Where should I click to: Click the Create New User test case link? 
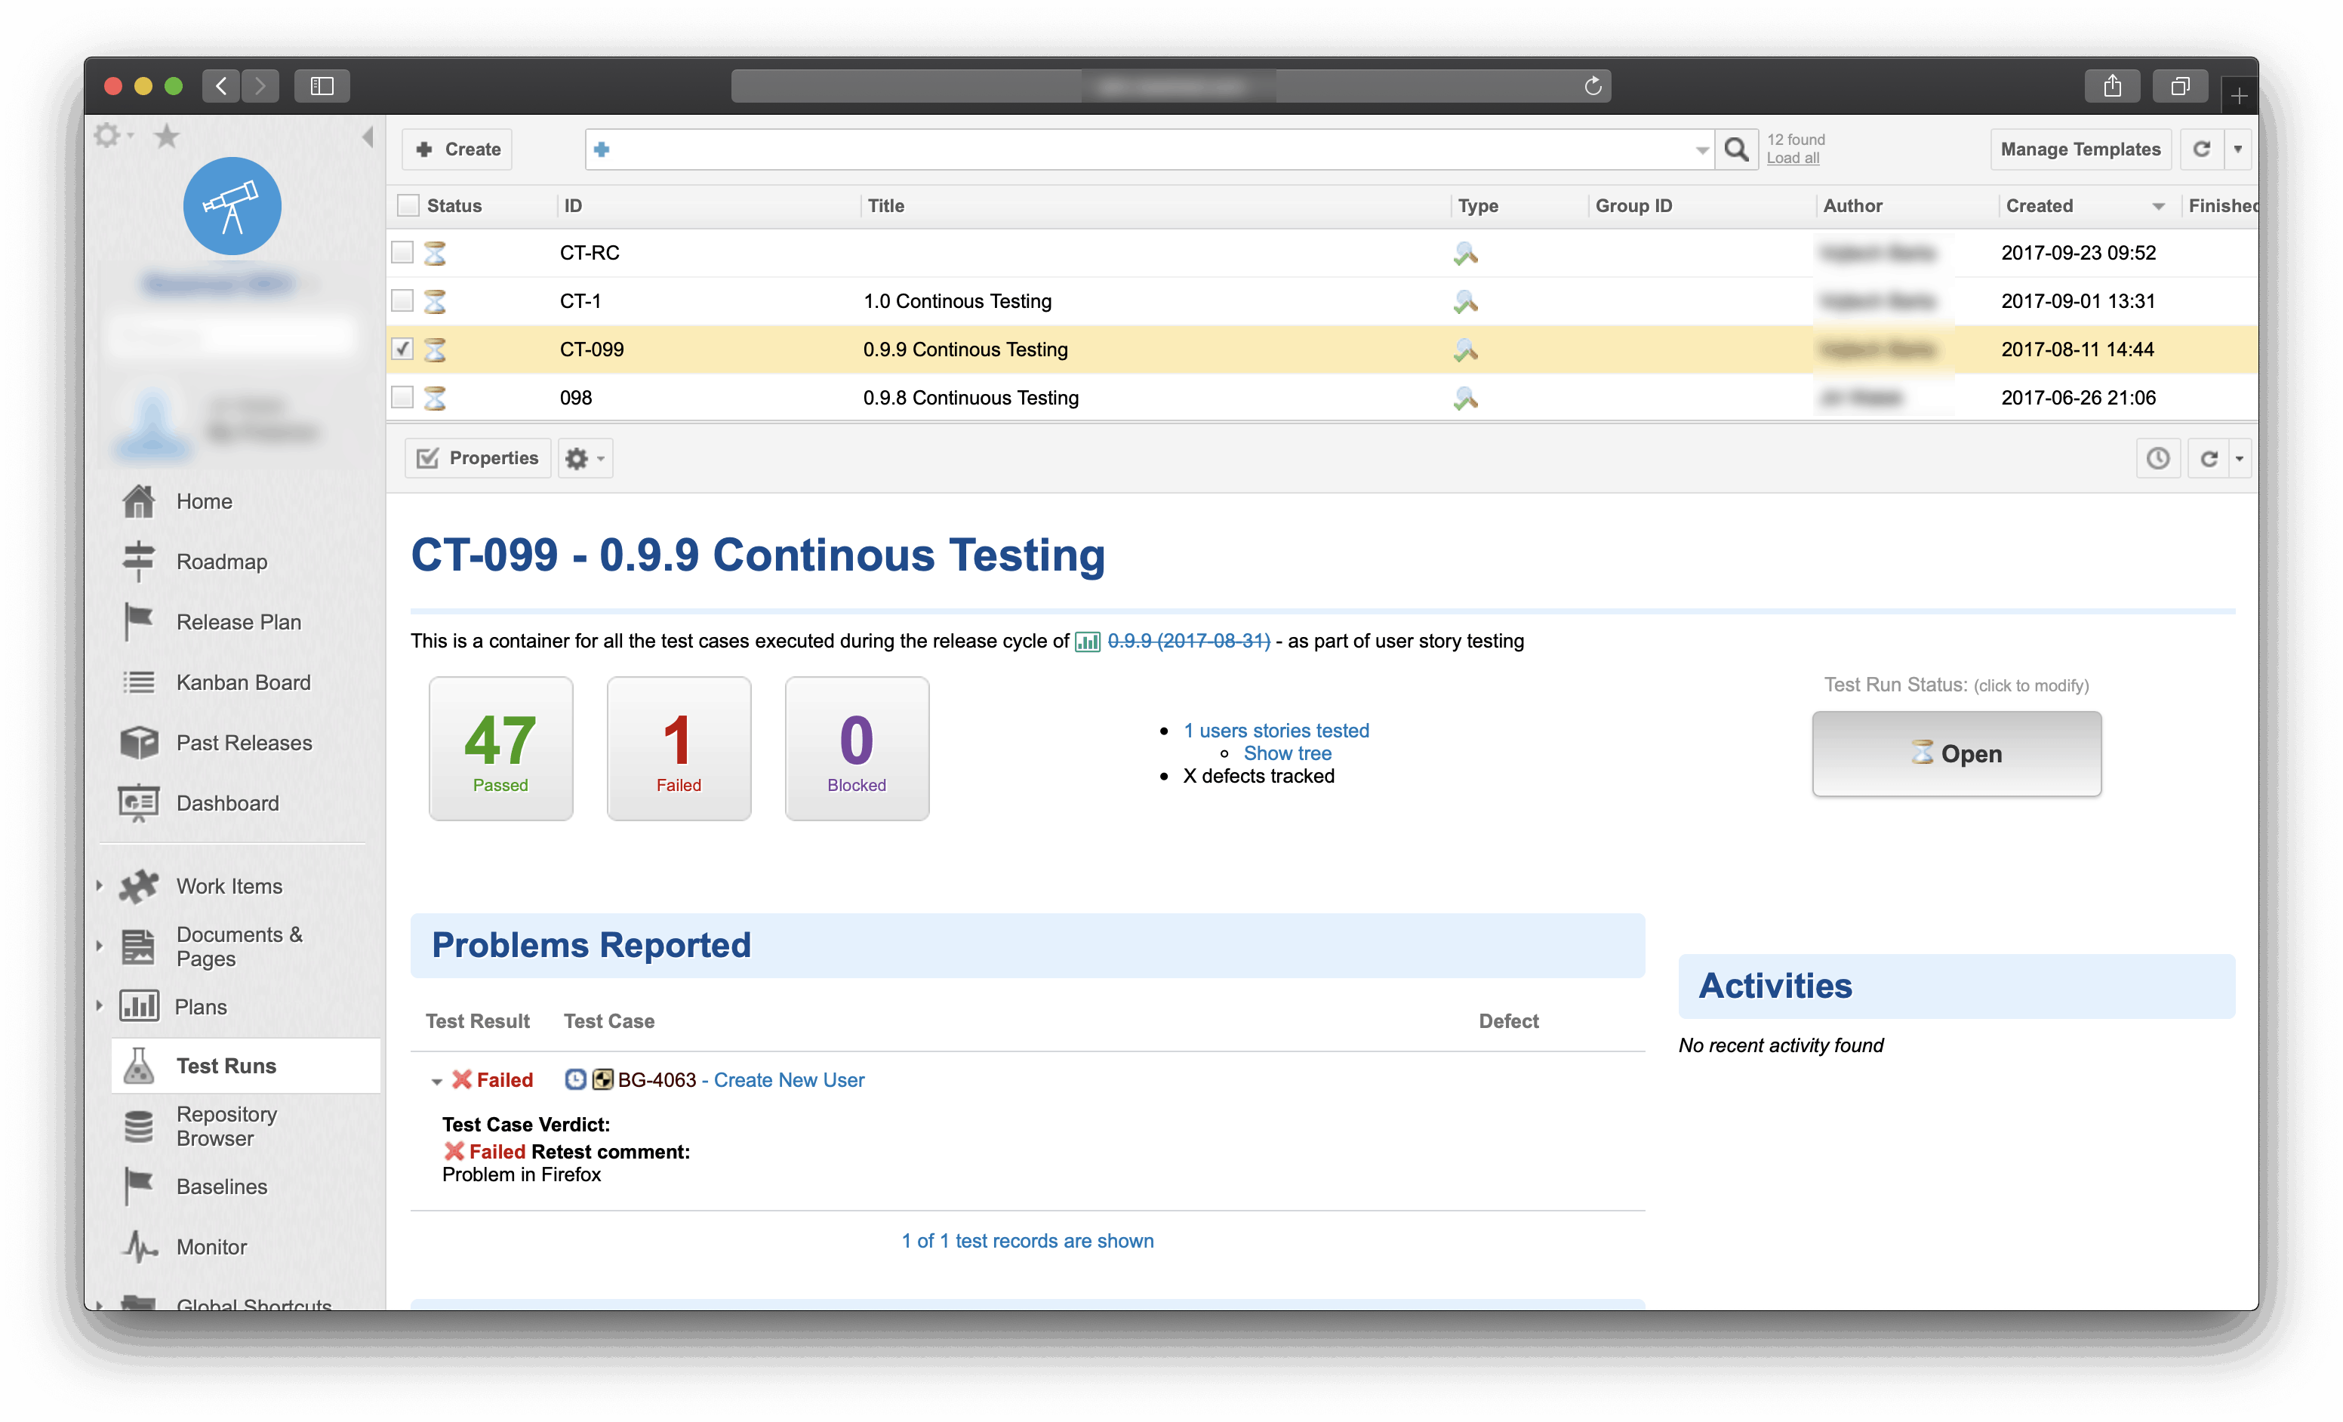(790, 1080)
